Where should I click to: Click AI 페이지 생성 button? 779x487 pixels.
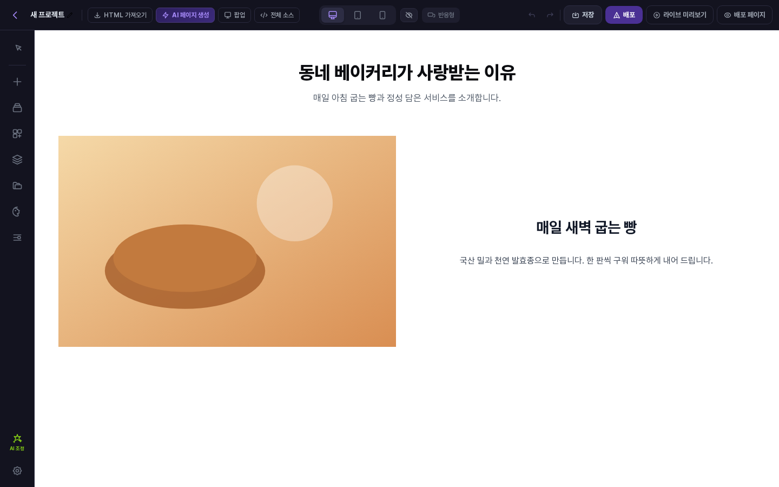point(186,15)
